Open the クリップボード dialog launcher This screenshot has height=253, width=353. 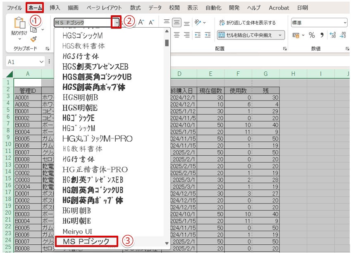tap(48, 48)
